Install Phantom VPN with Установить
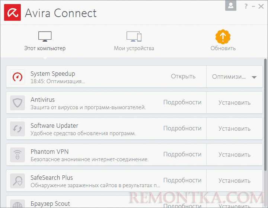Screen dimensions: 268x208 (234, 155)
